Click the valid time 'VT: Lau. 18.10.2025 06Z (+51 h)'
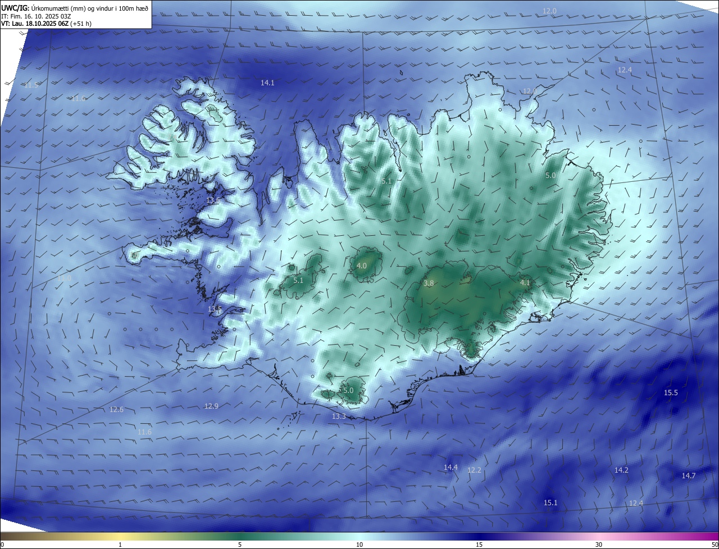Image resolution: width=719 pixels, height=549 pixels. click(46, 23)
